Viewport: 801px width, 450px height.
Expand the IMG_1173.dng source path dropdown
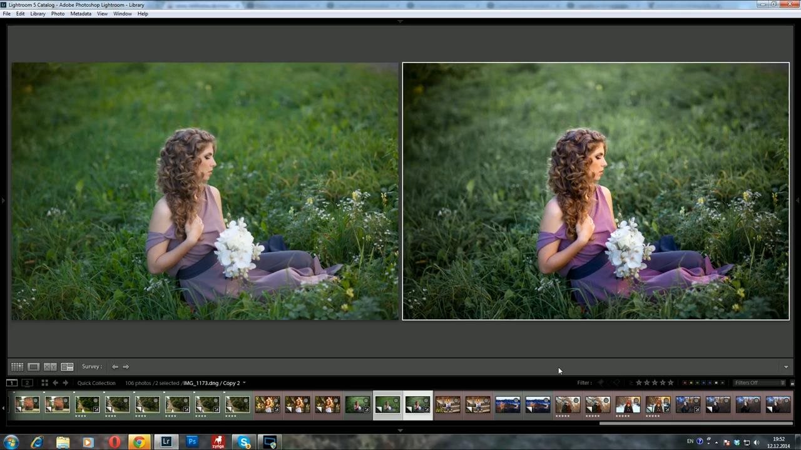[244, 383]
